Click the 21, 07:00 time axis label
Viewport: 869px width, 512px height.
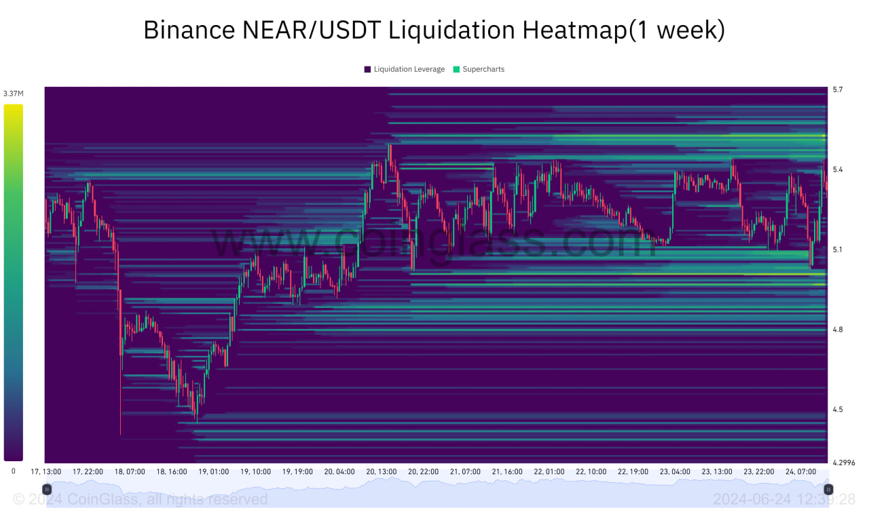tap(465, 471)
